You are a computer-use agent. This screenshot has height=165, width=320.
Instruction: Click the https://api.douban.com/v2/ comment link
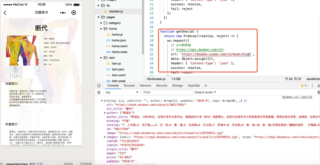[200, 50]
